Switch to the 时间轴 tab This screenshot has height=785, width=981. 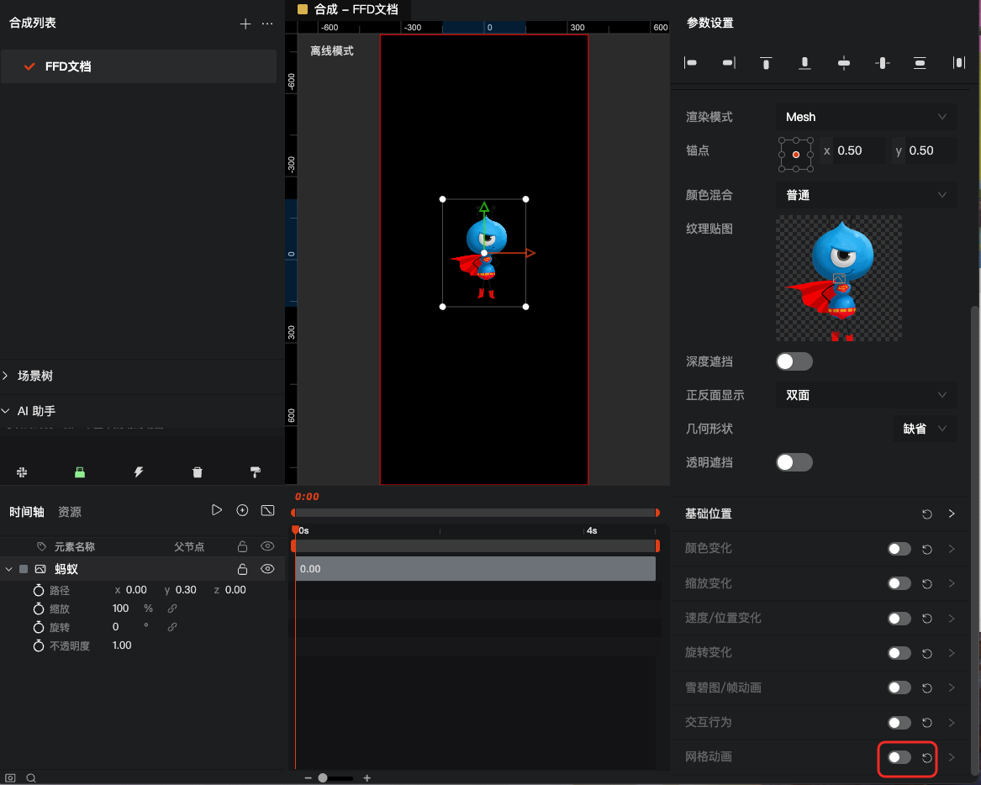click(x=26, y=512)
